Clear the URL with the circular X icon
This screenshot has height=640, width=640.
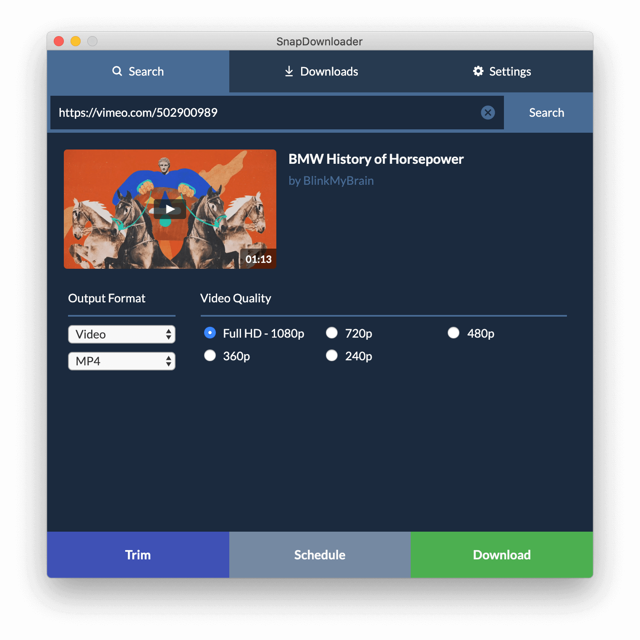pos(488,113)
